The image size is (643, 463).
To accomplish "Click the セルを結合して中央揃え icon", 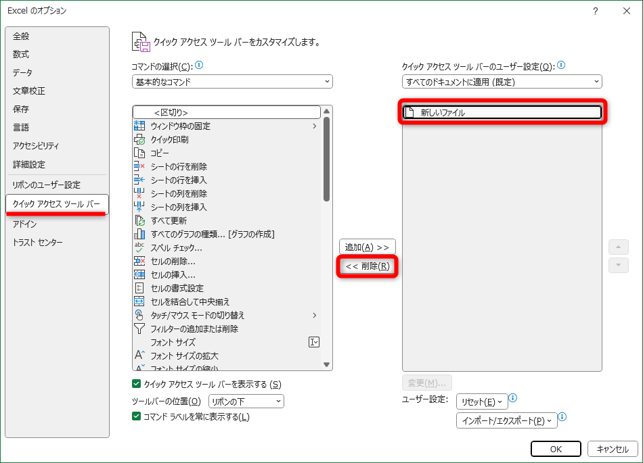I will (139, 301).
